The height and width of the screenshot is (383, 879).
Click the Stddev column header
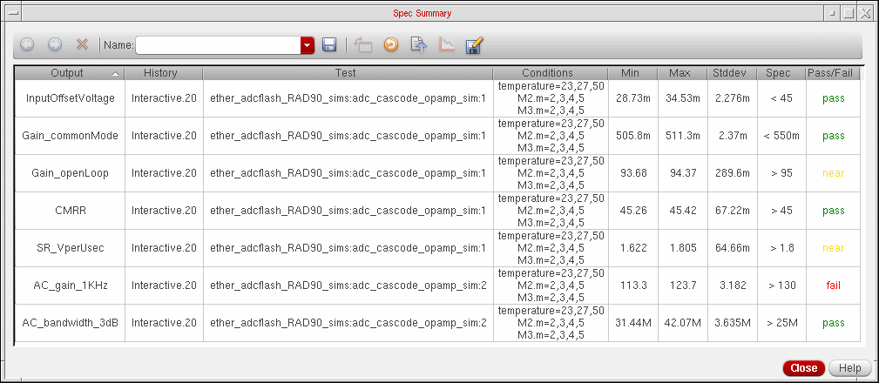[x=732, y=73]
